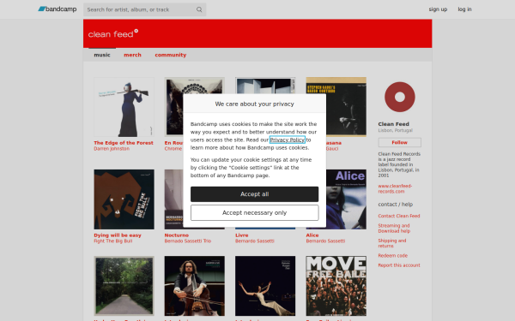Click the Darren Johnston artist name
Viewport: 515px width, 321px height.
click(x=112, y=149)
